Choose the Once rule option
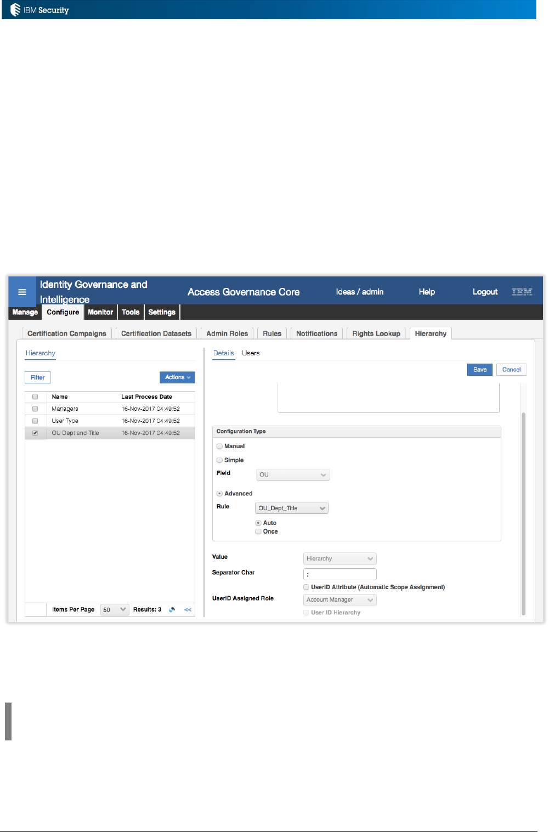 coord(258,531)
